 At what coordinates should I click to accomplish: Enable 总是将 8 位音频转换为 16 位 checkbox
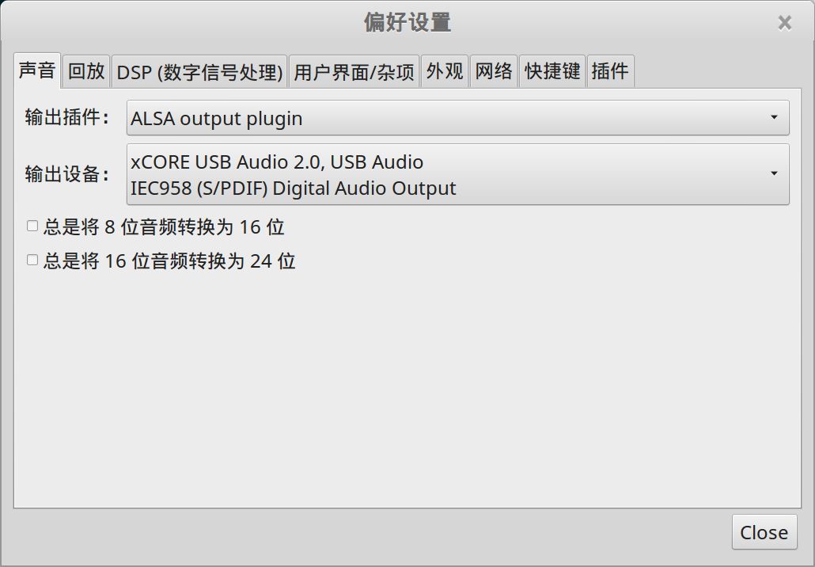click(32, 226)
